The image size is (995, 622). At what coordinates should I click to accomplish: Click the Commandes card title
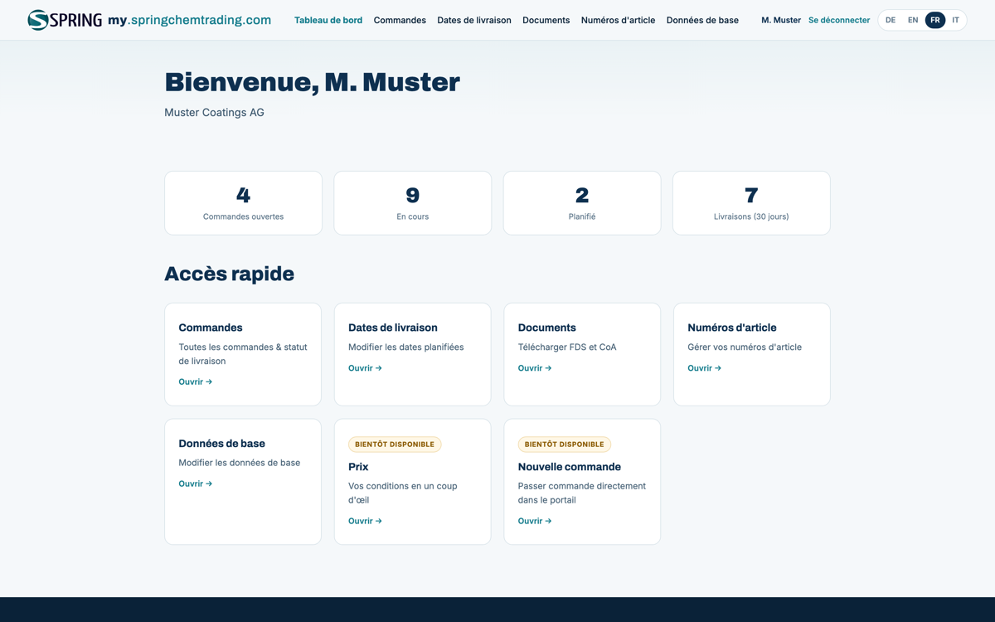211,328
